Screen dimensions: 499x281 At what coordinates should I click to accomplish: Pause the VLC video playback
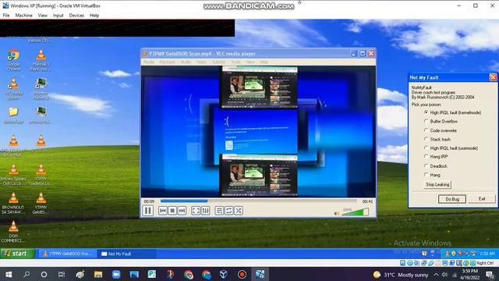[x=147, y=211]
